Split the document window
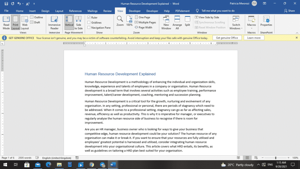 point(187,21)
